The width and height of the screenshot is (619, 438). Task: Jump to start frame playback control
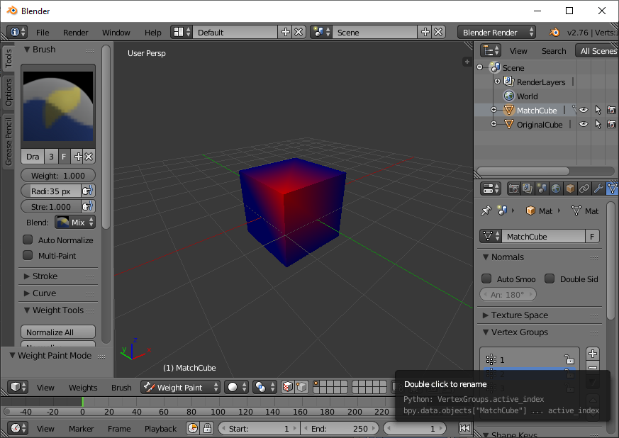coord(465,428)
